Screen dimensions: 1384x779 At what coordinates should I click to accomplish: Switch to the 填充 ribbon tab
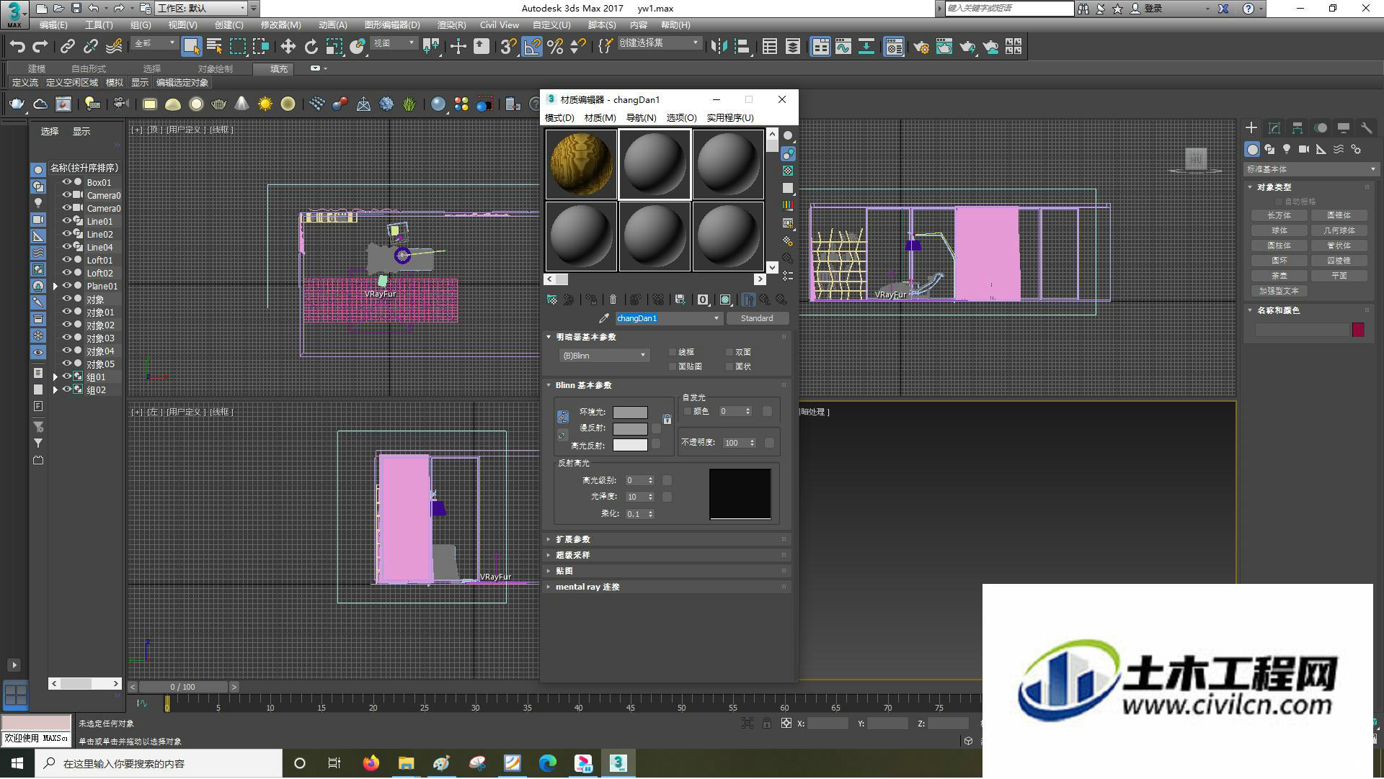(279, 69)
